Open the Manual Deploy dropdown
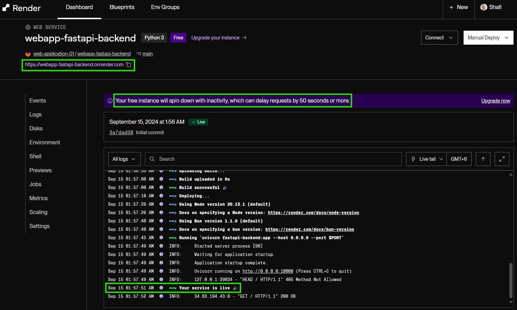The width and height of the screenshot is (517, 310). 488,38
